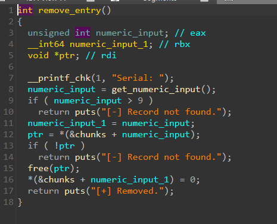Select the int return type on line 1
Image resolution: width=277 pixels, height=224 pixels.
tap(25, 10)
